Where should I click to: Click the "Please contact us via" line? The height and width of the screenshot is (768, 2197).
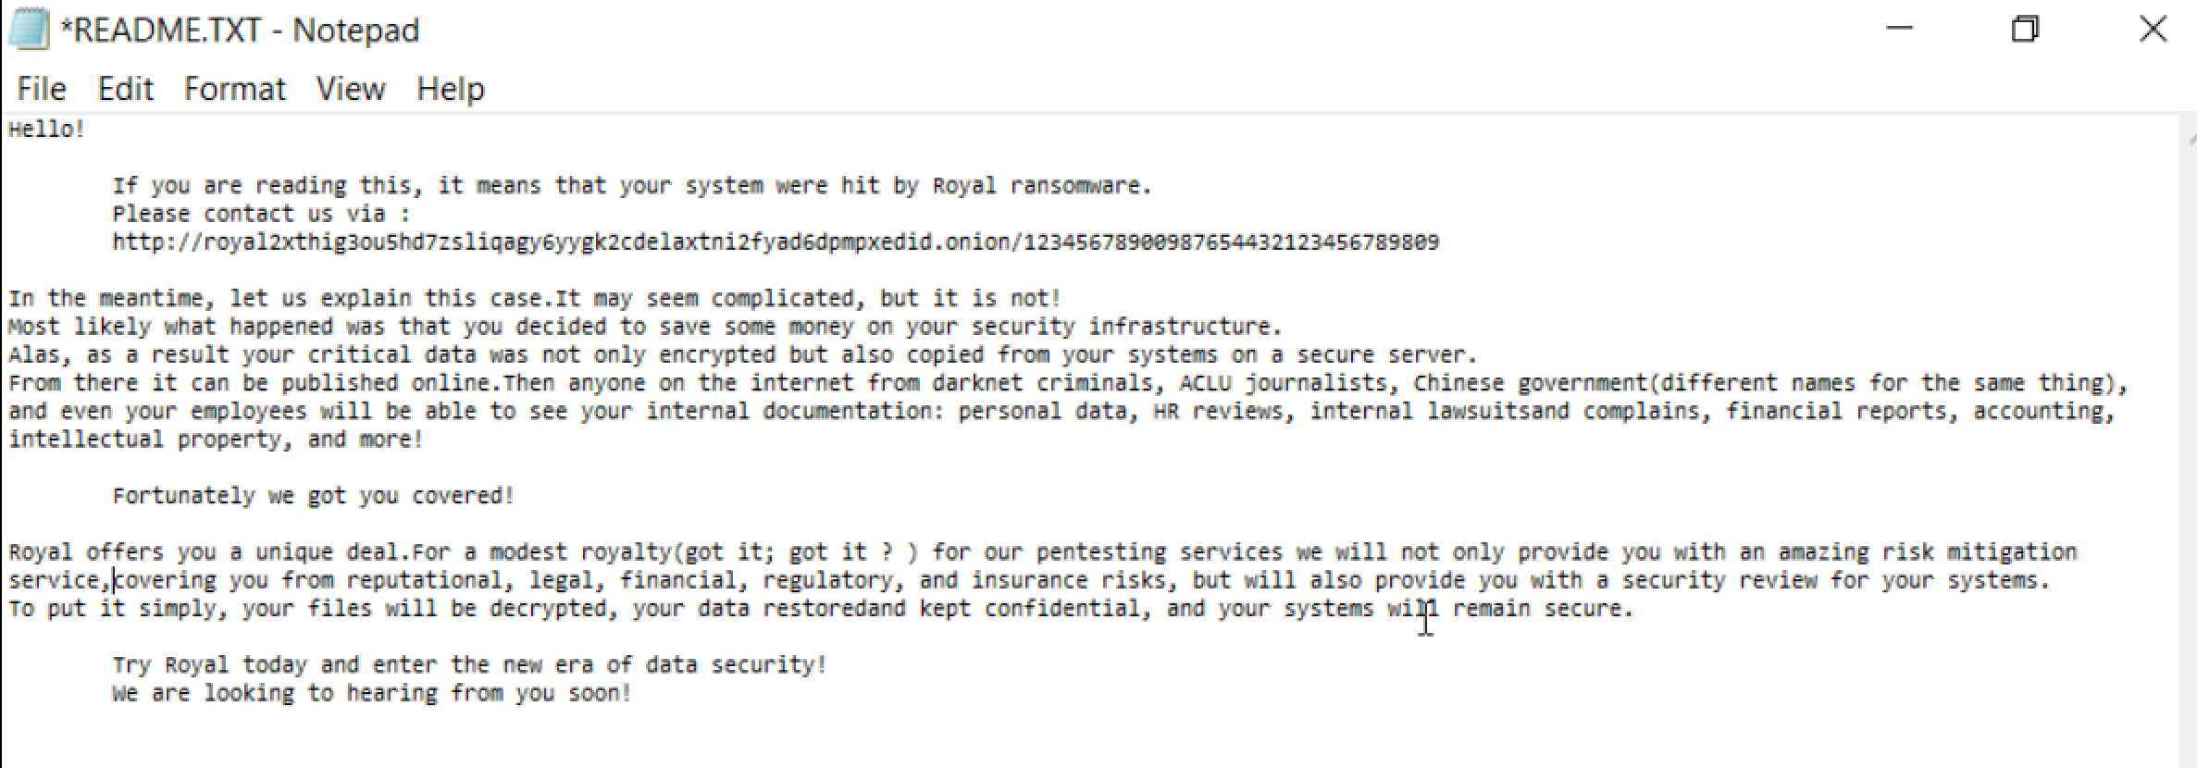pyautogui.click(x=261, y=214)
